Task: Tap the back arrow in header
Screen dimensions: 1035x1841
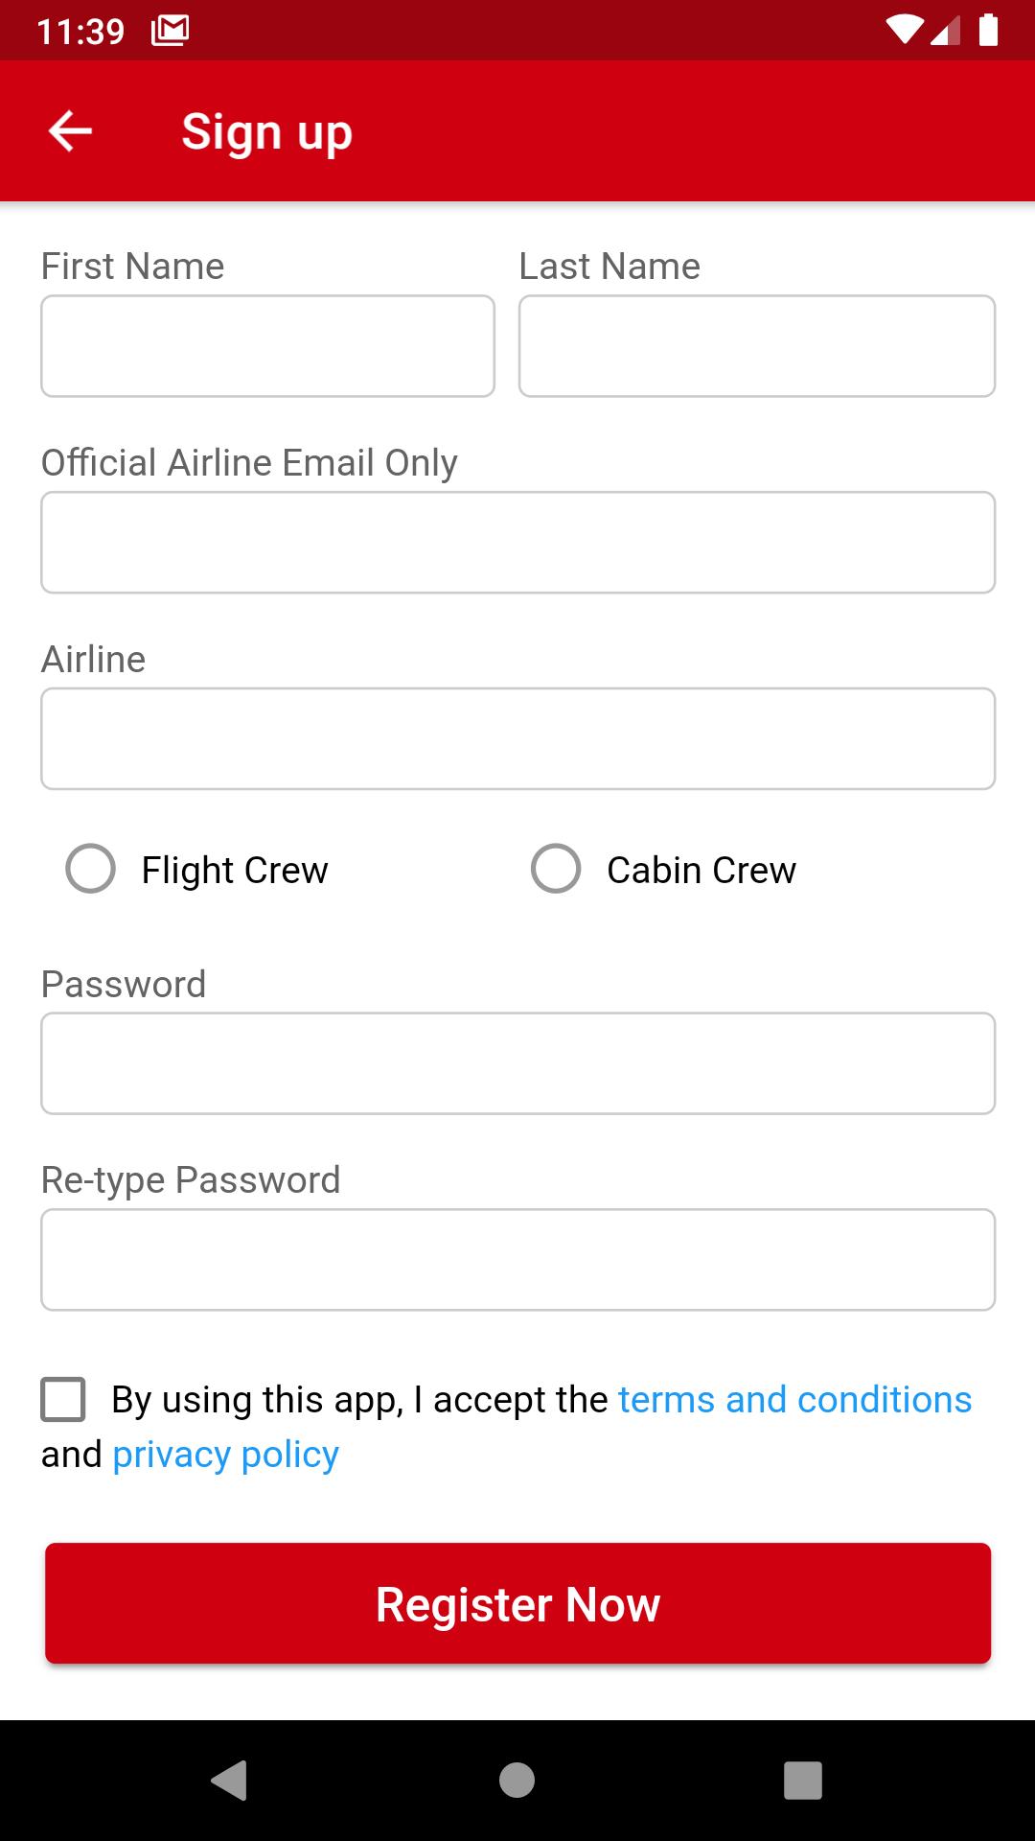Action: [70, 131]
